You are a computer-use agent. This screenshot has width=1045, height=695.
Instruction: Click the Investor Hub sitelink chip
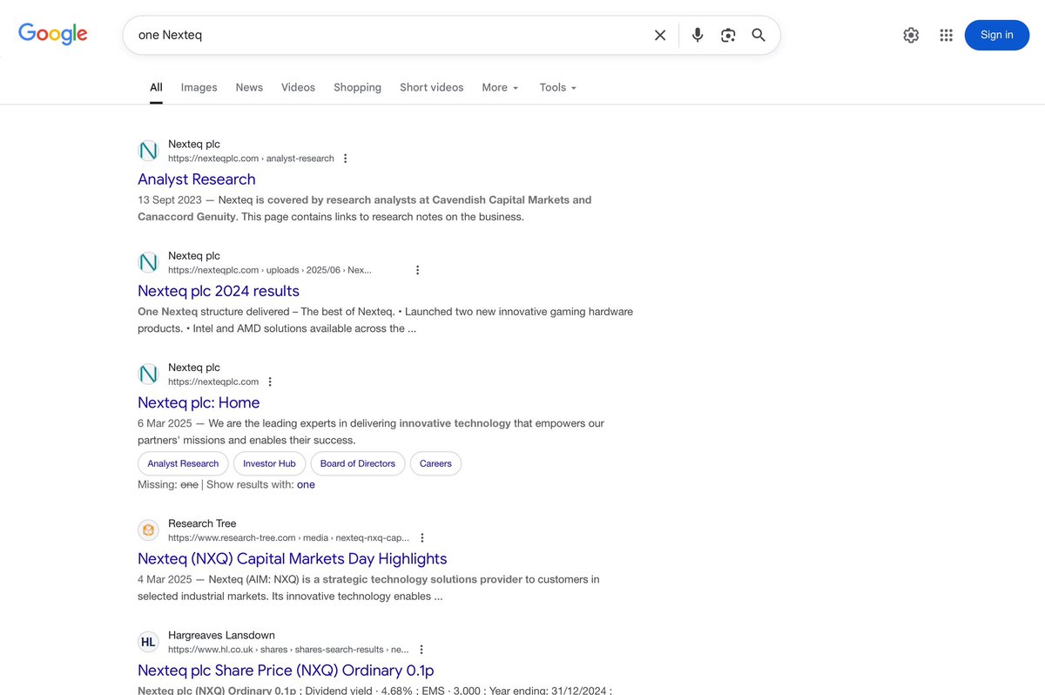269,463
